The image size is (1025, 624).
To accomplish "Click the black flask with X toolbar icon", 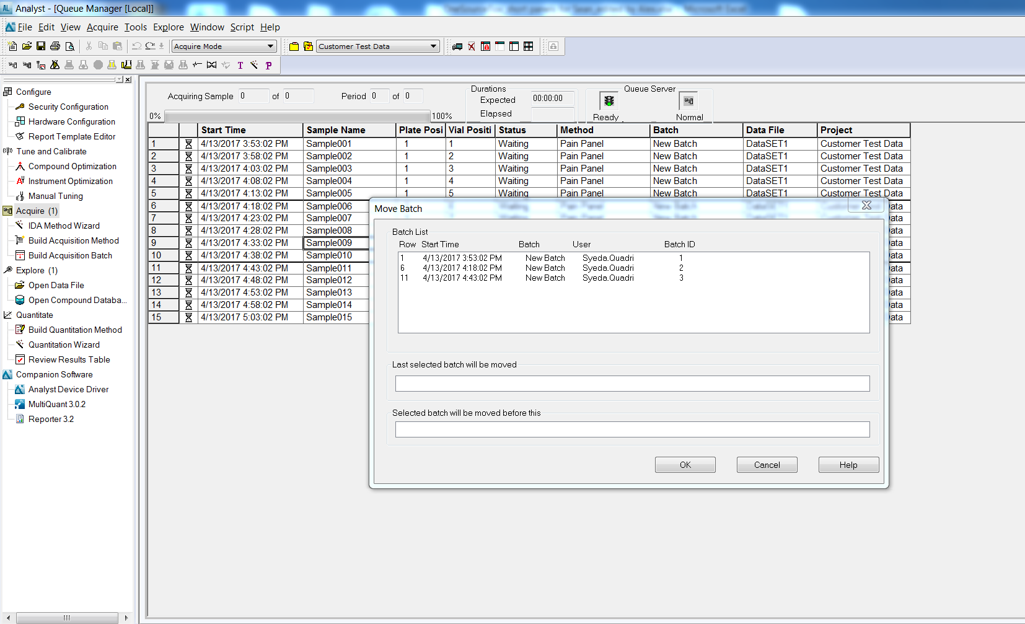I will click(55, 65).
